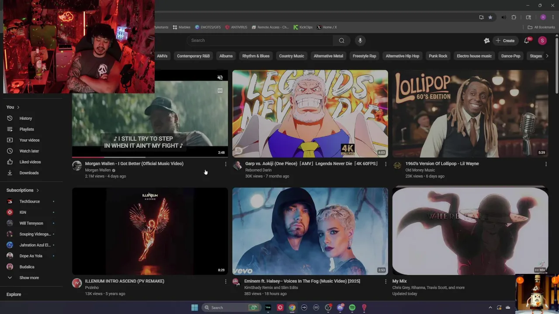Open the Morgan Wallen channel avatar
Viewport: 559px width, 314px height.
pos(77,166)
